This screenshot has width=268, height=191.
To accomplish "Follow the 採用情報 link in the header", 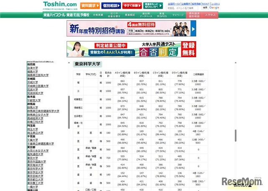I will [x=196, y=4].
